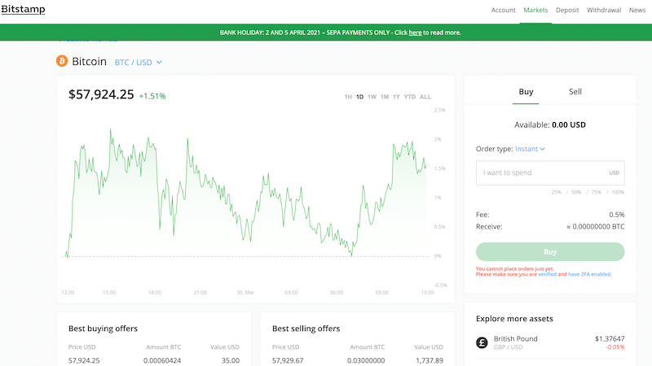
Task: Open the 'verified' link
Action: pyautogui.click(x=547, y=274)
